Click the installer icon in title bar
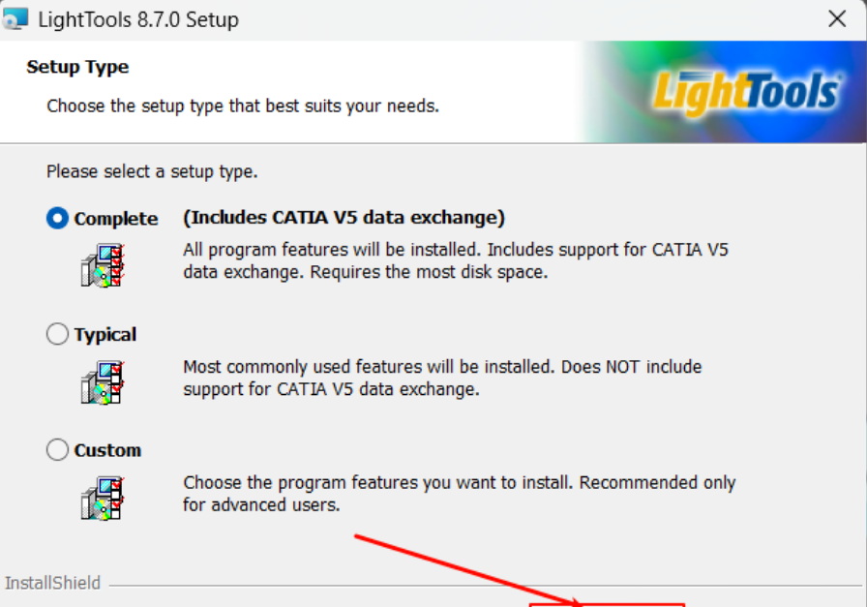Screen dimensions: 867x607 15,18
